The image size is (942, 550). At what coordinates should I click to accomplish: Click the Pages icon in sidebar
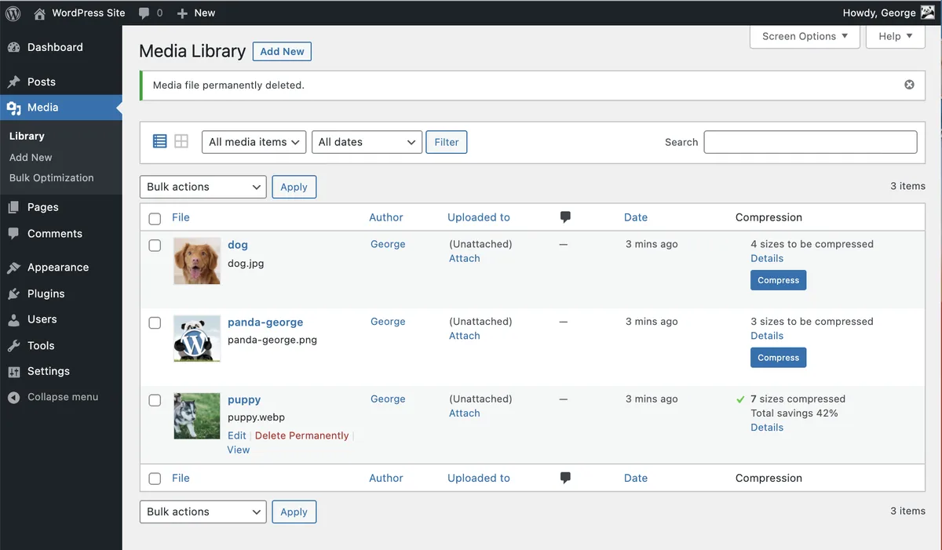(x=13, y=207)
